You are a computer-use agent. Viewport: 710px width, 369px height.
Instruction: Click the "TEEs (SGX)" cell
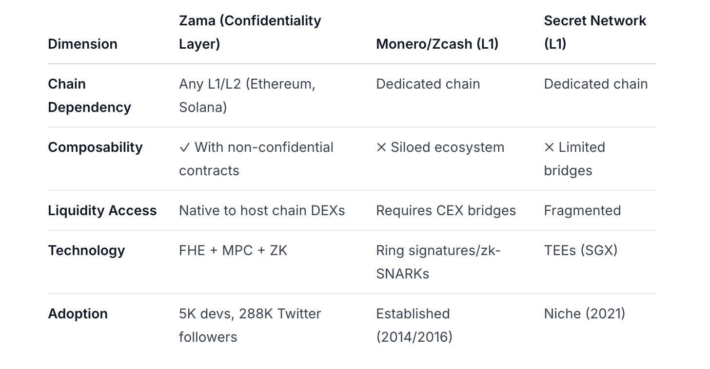[580, 251]
